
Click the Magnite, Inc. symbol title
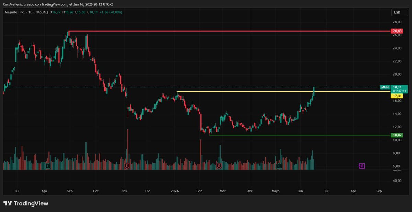click(x=15, y=12)
